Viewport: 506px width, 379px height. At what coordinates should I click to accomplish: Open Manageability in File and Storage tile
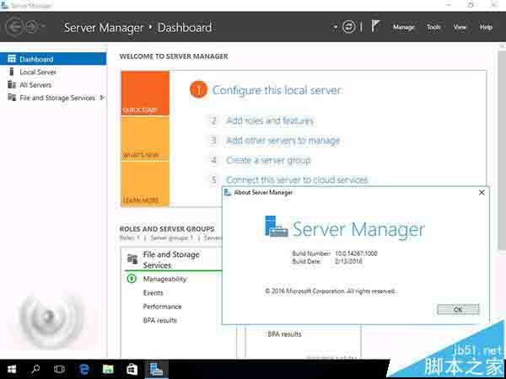point(164,279)
